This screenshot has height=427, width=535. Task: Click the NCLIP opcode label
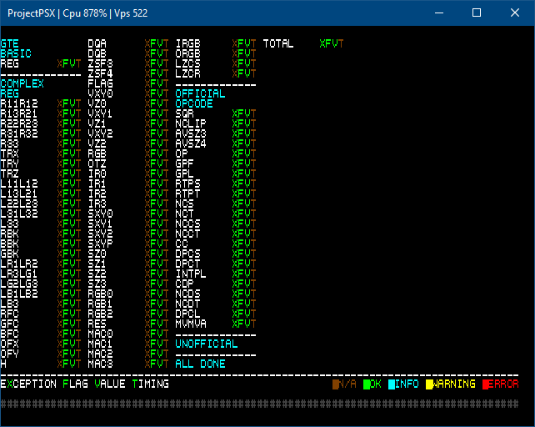coord(191,123)
